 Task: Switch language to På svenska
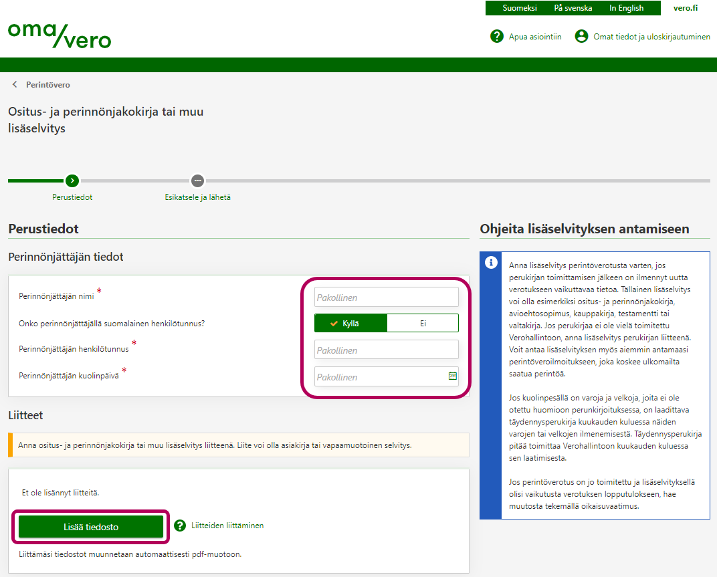click(x=573, y=8)
